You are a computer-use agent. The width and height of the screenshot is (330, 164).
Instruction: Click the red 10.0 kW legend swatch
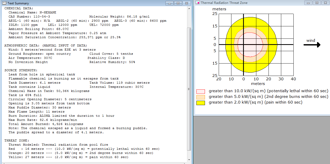[x=201, y=91]
